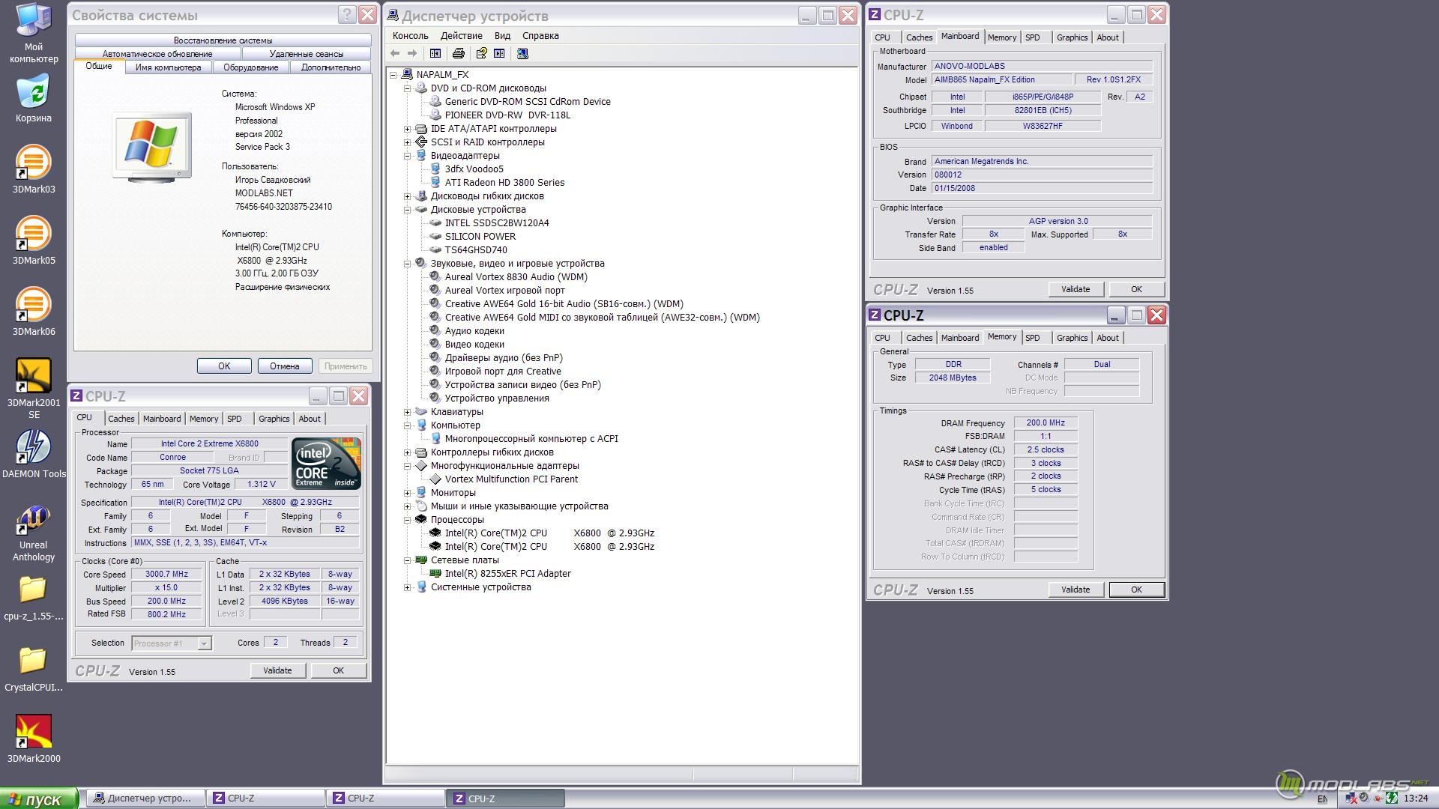Screen dimensions: 1439x809
Task: Launch 3DMark06 desktop shortcut
Action: pyautogui.click(x=34, y=312)
